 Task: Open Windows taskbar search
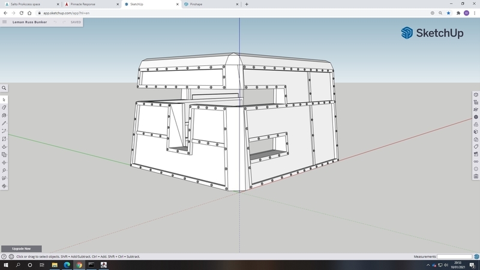[18, 265]
